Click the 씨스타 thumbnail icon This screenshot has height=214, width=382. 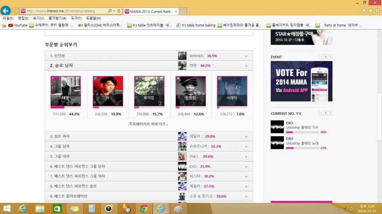pyautogui.click(x=182, y=176)
